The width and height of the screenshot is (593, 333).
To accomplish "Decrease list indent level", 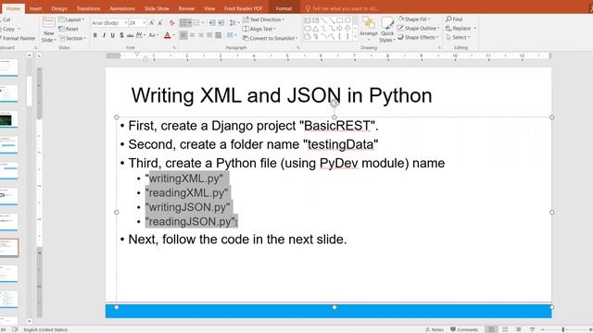I will click(212, 23).
